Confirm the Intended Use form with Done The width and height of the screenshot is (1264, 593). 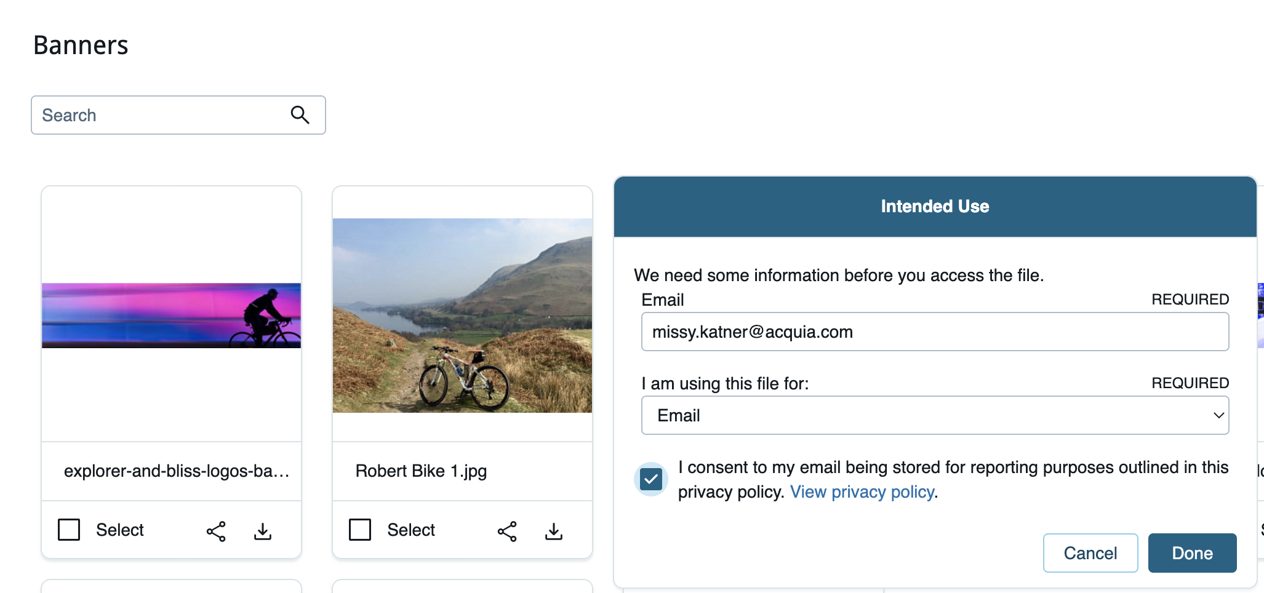coord(1192,553)
